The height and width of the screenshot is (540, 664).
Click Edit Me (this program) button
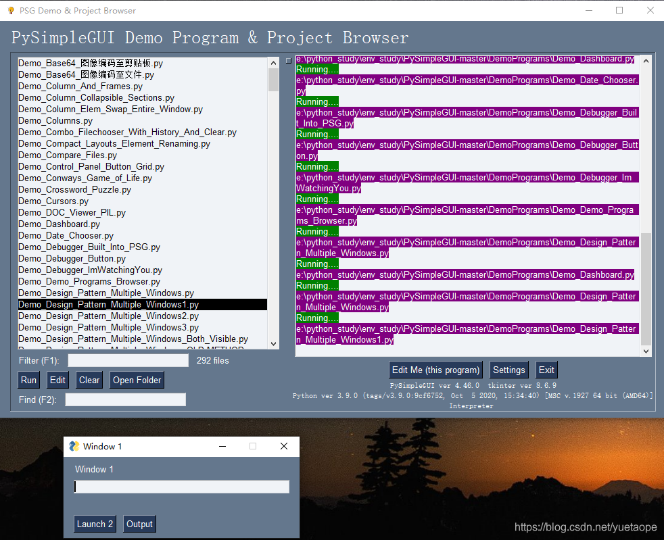coord(435,370)
